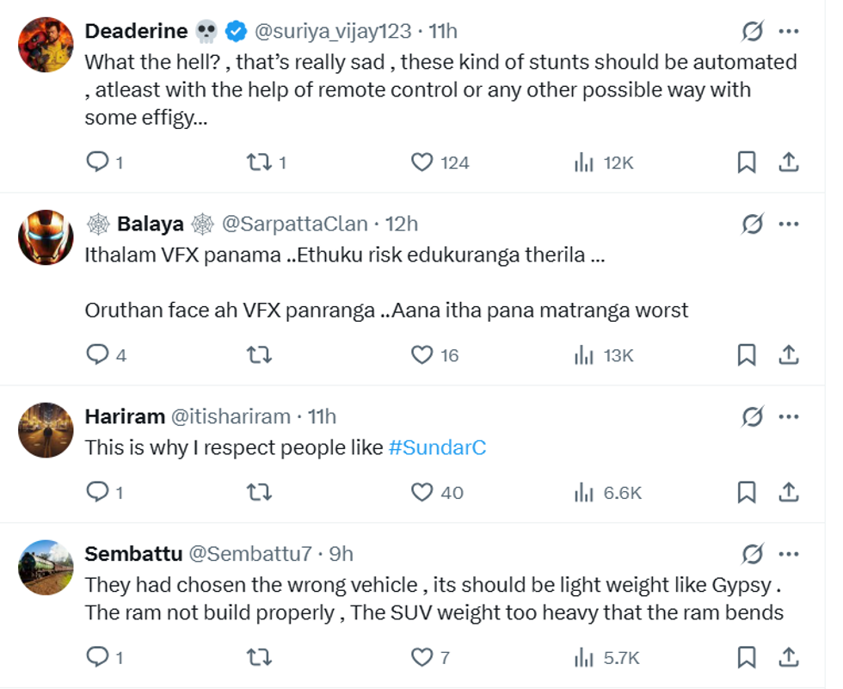Viewport: 843px width, 689px height.
Task: Reply to Deaderine's tweet
Action: (98, 162)
